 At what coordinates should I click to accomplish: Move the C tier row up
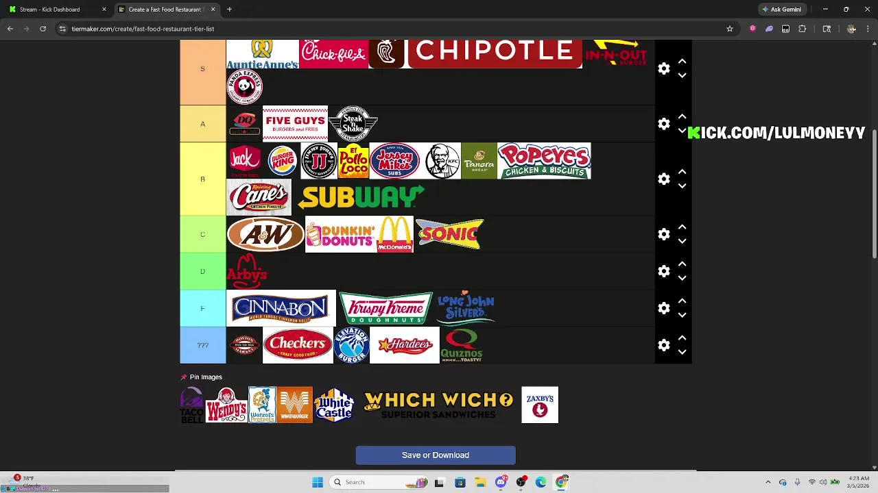coord(683,227)
